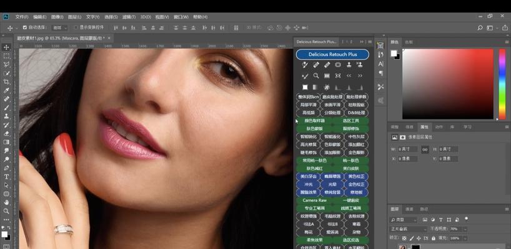Image resolution: width=511 pixels, height=249 pixels.
Task: Open the fill 100% dropdown arrow
Action: [465, 238]
